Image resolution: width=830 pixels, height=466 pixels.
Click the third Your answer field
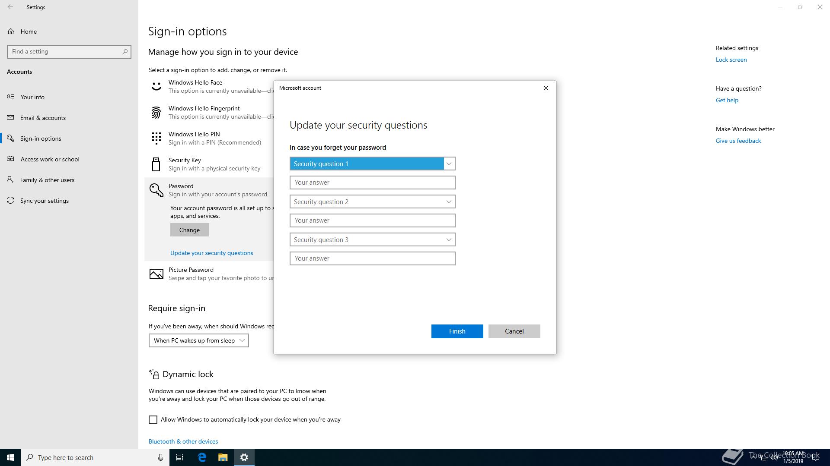point(372,258)
